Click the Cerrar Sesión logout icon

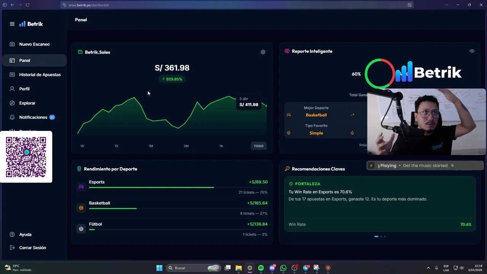click(12, 248)
